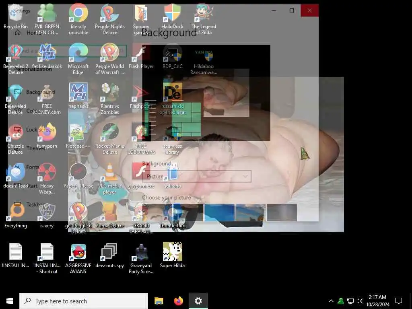Open the !INSTALLIN... text file icon
Image resolution: width=412 pixels, height=309 pixels.
[16, 255]
